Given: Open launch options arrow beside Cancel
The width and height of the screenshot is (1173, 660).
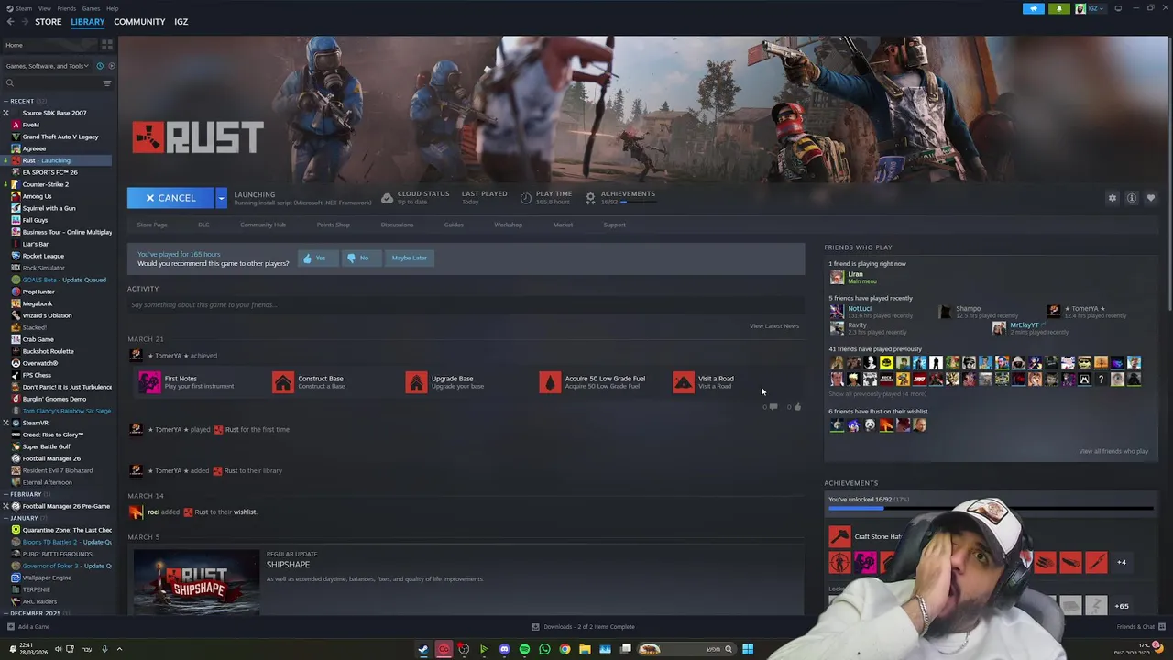Looking at the screenshot, I should coord(221,198).
